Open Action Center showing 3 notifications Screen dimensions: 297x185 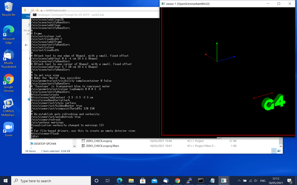(x=290, y=181)
